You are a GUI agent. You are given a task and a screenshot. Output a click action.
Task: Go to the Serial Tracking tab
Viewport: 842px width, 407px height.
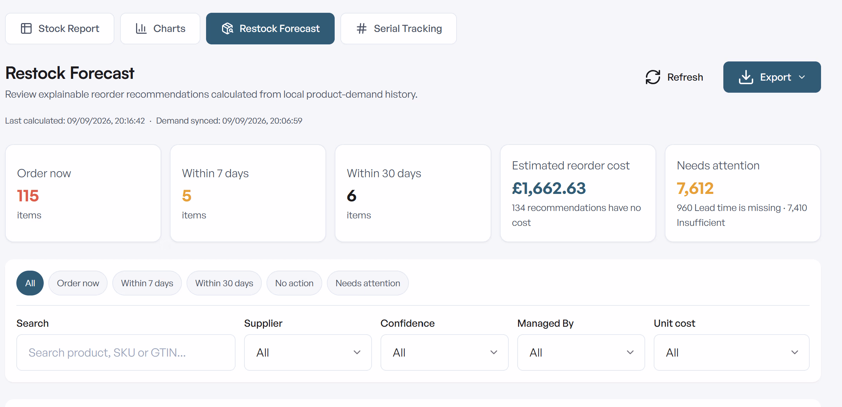[399, 28]
